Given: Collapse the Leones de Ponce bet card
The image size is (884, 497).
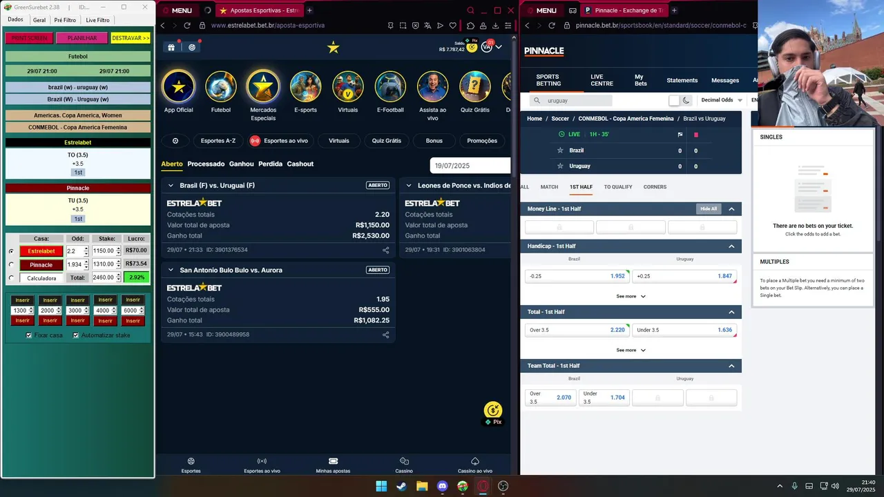Looking at the screenshot, I should click(409, 186).
